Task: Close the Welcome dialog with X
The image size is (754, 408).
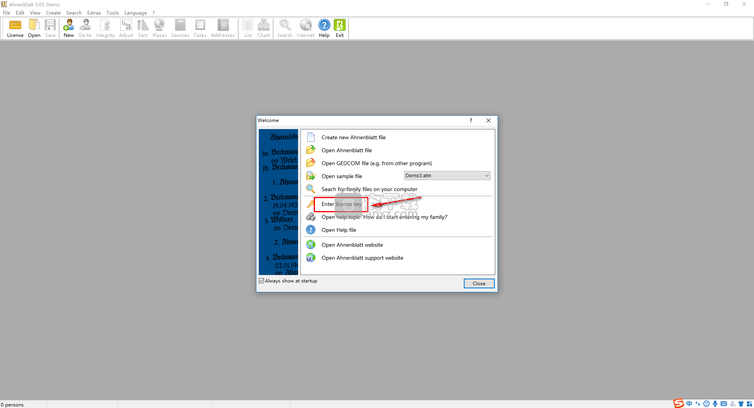Action: tap(489, 120)
